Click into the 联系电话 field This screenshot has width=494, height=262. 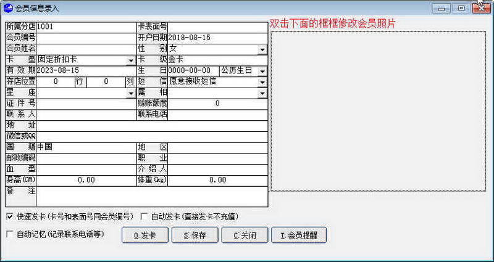point(217,114)
